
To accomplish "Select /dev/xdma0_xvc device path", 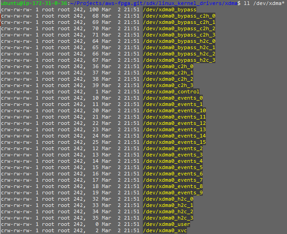I will (x=165, y=231).
